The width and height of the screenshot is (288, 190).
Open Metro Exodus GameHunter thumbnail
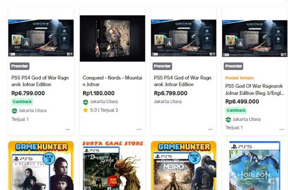[x=184, y=166]
